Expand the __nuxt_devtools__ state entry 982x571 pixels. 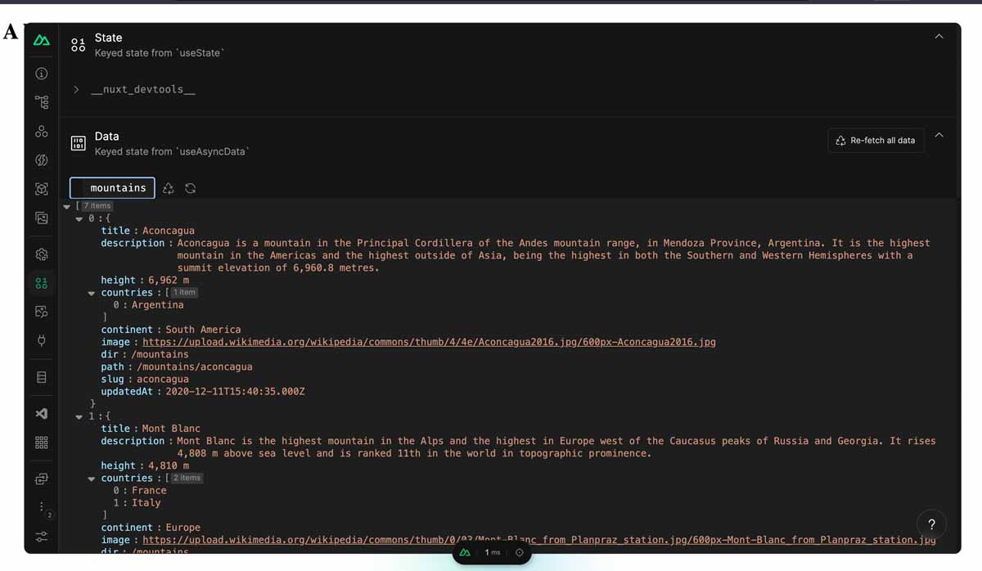(75, 89)
